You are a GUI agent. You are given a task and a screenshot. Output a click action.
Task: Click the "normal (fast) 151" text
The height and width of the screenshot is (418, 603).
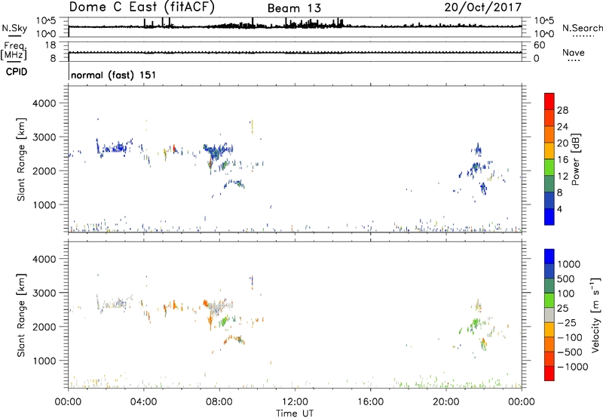pyautogui.click(x=114, y=75)
